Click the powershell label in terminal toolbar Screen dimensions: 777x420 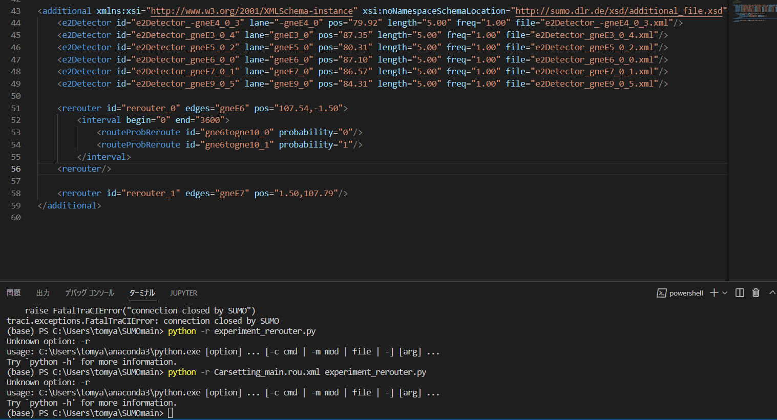coord(685,292)
